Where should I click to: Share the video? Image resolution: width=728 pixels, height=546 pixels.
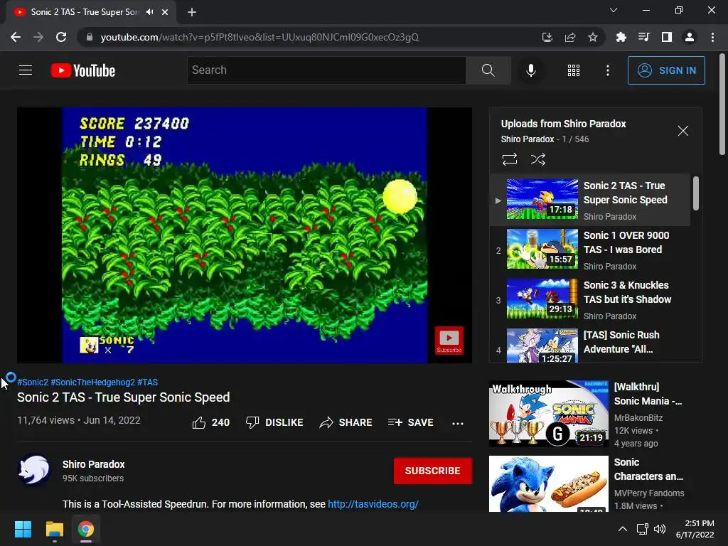click(346, 422)
